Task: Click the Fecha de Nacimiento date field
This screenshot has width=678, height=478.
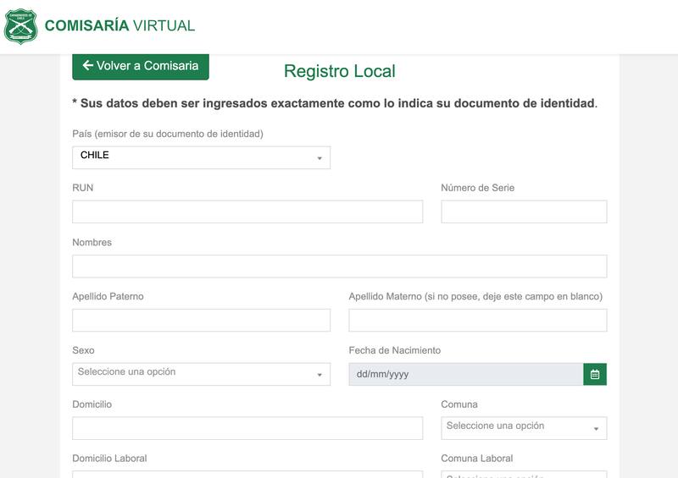Action: pyautogui.click(x=465, y=374)
